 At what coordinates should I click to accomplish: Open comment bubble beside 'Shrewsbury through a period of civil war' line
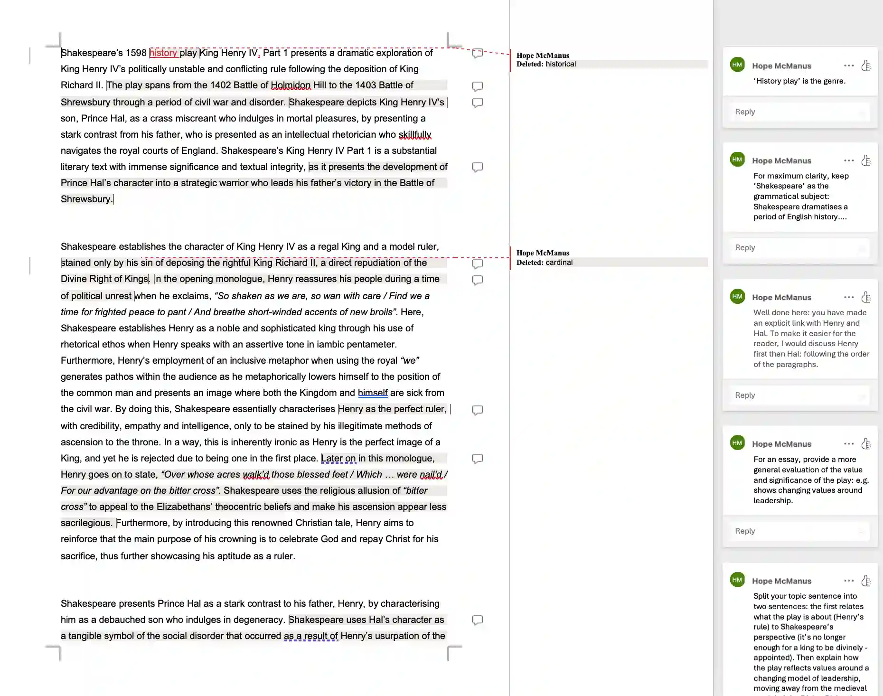click(478, 103)
